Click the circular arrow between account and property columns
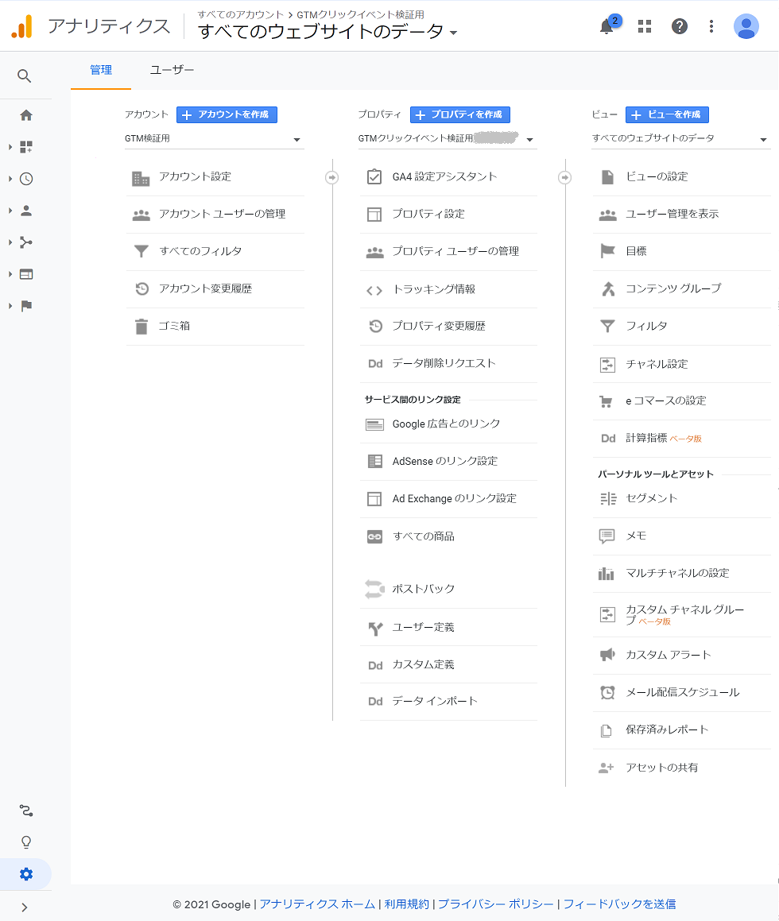This screenshot has height=921, width=779. click(332, 177)
